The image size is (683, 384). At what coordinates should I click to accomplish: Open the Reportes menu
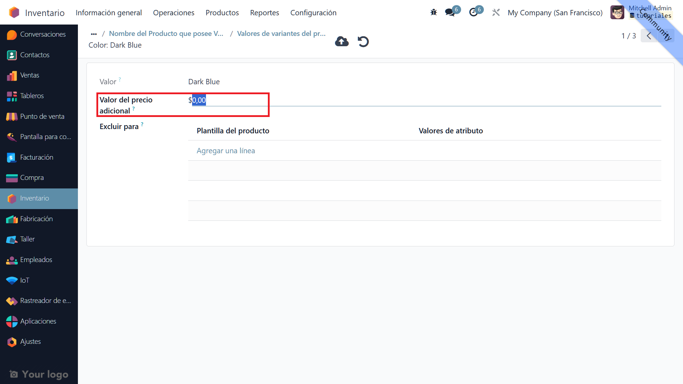pyautogui.click(x=264, y=12)
